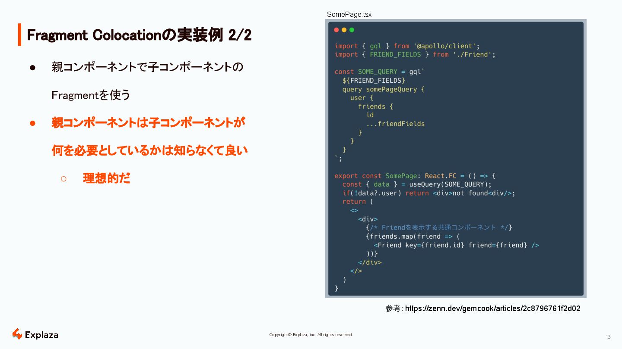Viewport: 622px width, 349px height.
Task: Click the 'useQuery(SOME_QUERY)' code line
Action: [x=417, y=184]
